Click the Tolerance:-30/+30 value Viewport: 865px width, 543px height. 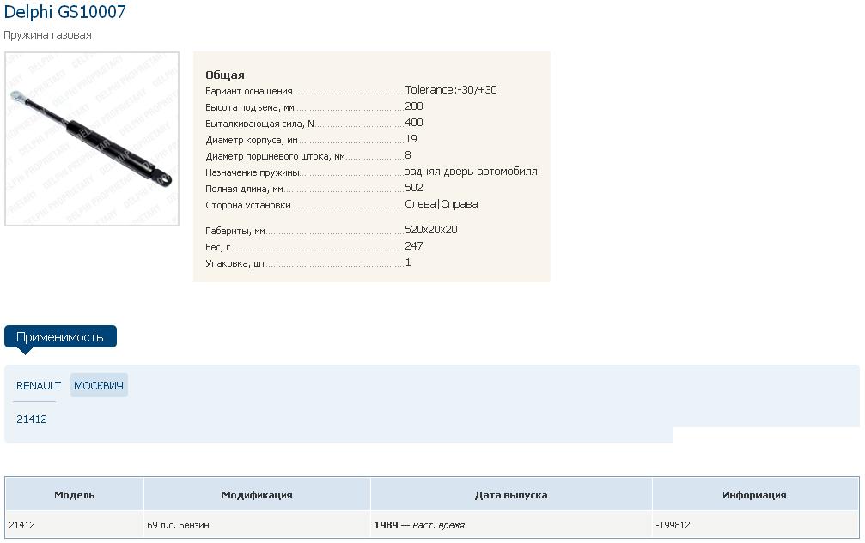[451, 90]
